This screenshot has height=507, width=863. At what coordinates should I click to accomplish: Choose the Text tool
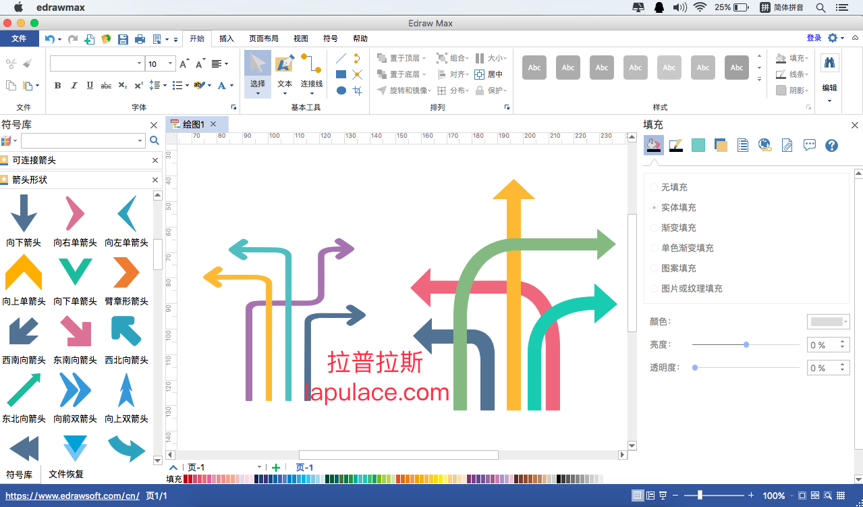[285, 74]
